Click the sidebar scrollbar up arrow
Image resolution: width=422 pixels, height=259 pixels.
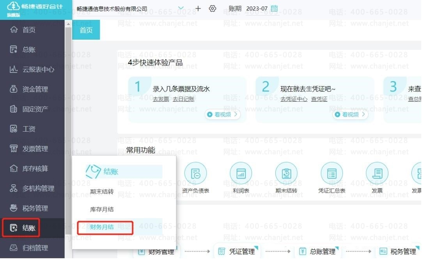coord(68,24)
